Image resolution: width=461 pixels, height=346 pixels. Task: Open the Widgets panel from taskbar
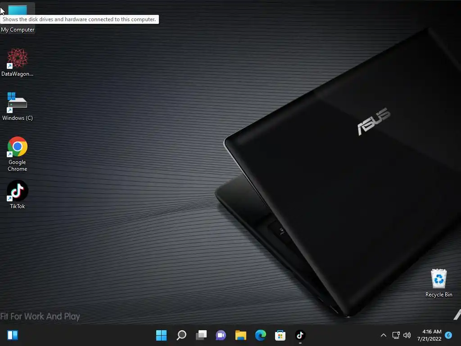13,335
